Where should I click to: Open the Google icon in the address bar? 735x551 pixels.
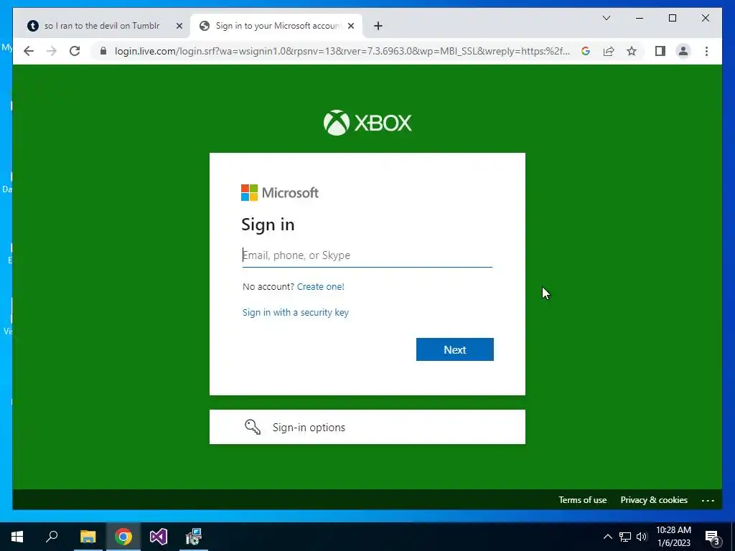click(586, 51)
